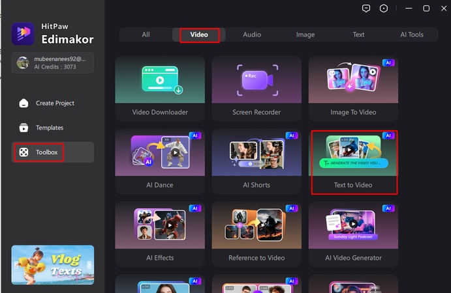Click the Toolbox dice icon
The image size is (451, 293).
pos(23,152)
